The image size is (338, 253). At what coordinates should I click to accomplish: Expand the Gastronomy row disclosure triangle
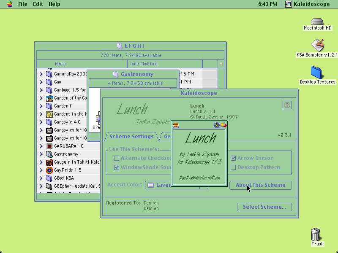point(41,154)
